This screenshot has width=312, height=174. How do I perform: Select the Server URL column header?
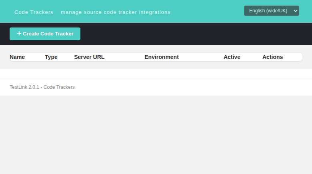click(x=89, y=57)
